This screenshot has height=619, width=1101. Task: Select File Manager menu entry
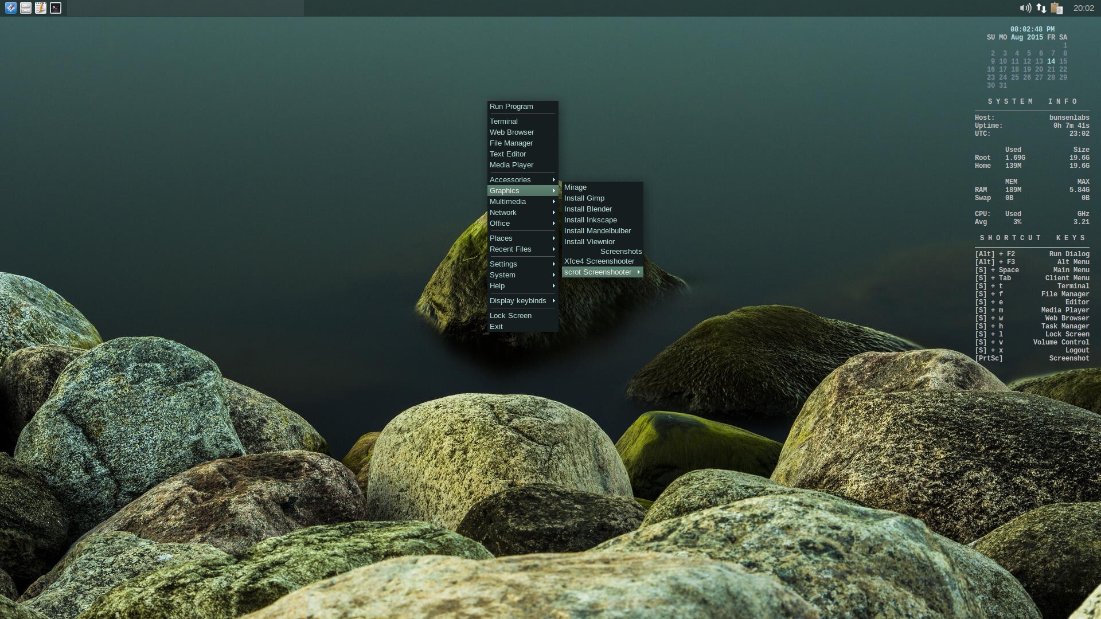522,143
